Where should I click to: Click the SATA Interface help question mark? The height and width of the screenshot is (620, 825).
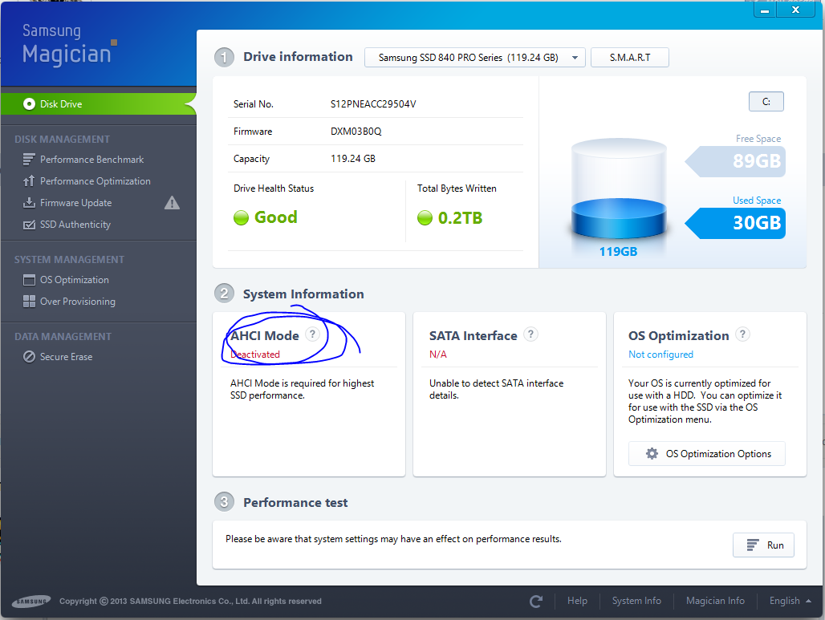531,334
